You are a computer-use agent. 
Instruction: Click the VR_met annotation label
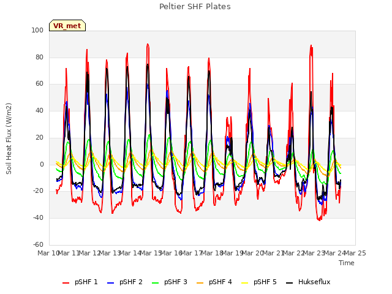[67, 26]
